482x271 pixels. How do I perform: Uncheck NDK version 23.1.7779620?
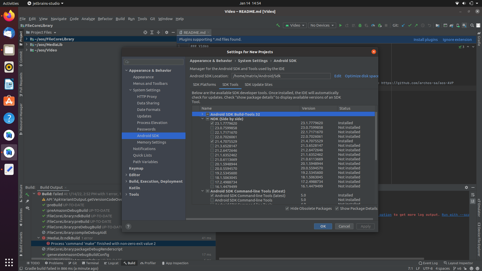(x=212, y=123)
